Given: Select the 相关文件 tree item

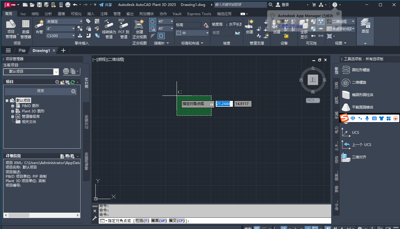Looking at the screenshot, I should tap(29, 122).
